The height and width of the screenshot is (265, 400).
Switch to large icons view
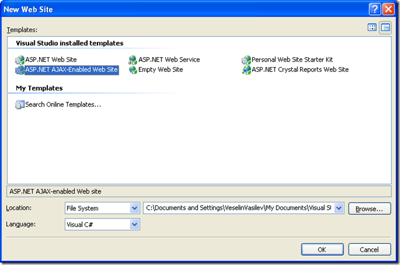pyautogui.click(x=372, y=27)
